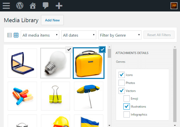
Task: Select the yellow binder clip thumbnail
Action: (x=55, y=96)
